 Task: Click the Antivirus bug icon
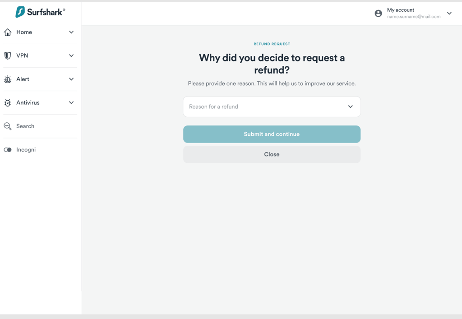pyautogui.click(x=8, y=103)
